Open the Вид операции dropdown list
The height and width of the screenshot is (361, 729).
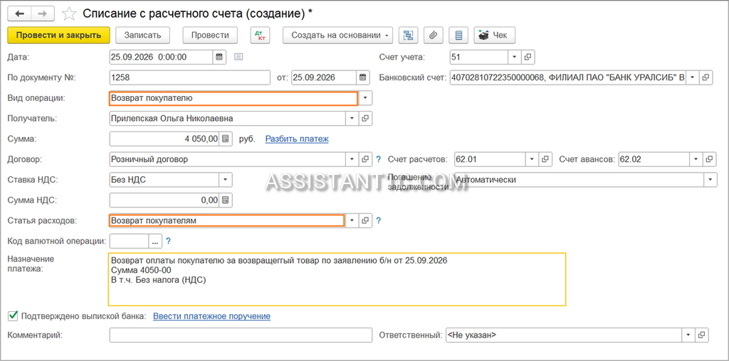pyautogui.click(x=365, y=98)
